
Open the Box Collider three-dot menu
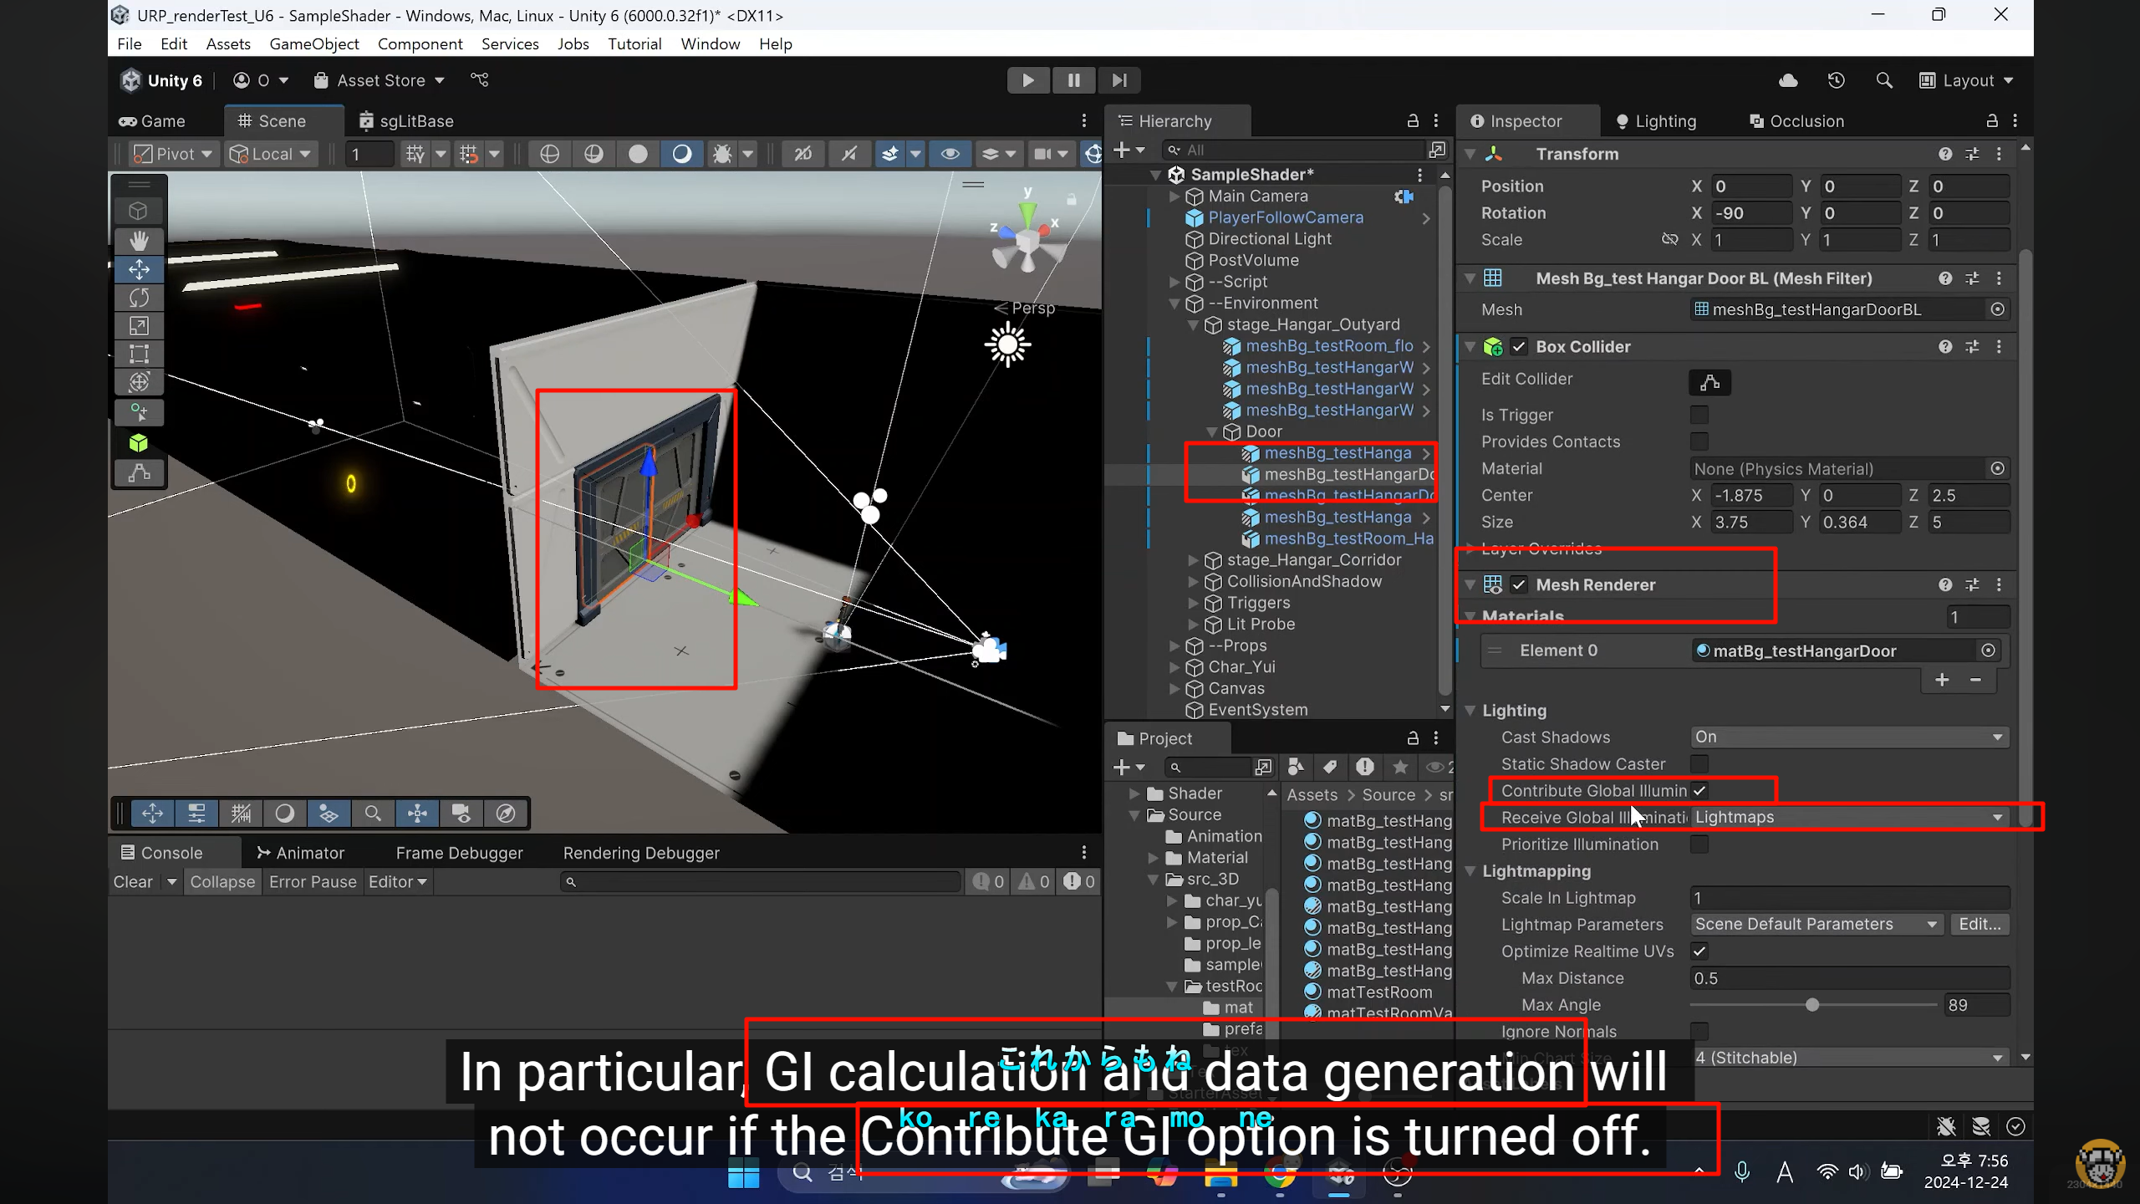1999,346
